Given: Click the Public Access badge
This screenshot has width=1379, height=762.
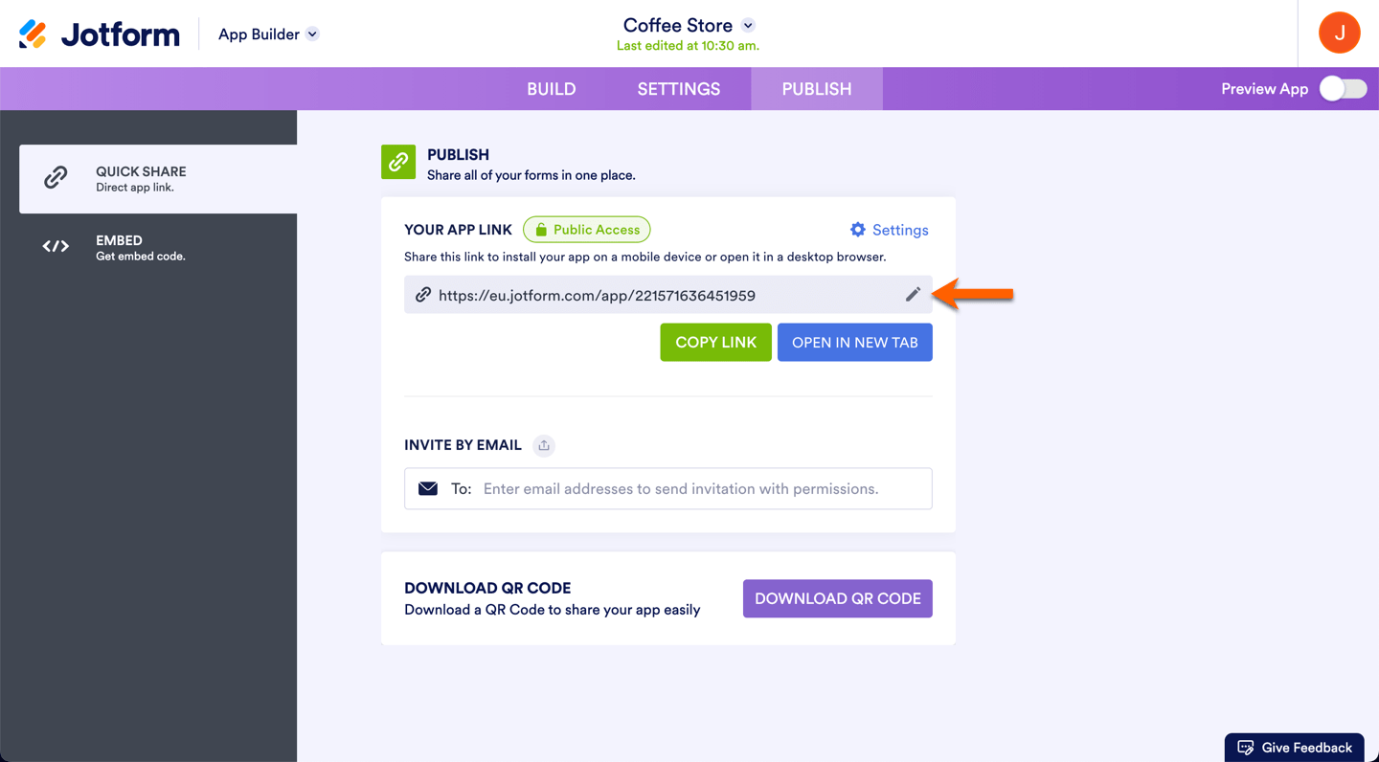Looking at the screenshot, I should tap(587, 230).
